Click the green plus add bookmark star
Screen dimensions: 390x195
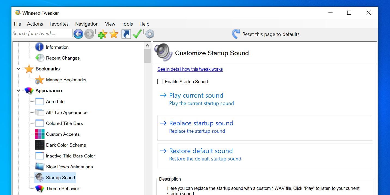coord(102,34)
